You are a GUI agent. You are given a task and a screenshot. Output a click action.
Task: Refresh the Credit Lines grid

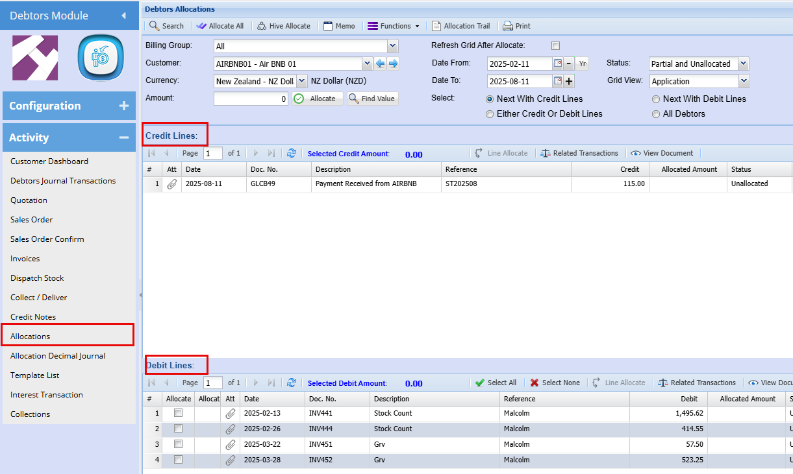point(292,154)
